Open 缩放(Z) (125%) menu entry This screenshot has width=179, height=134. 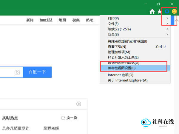tap(135, 29)
